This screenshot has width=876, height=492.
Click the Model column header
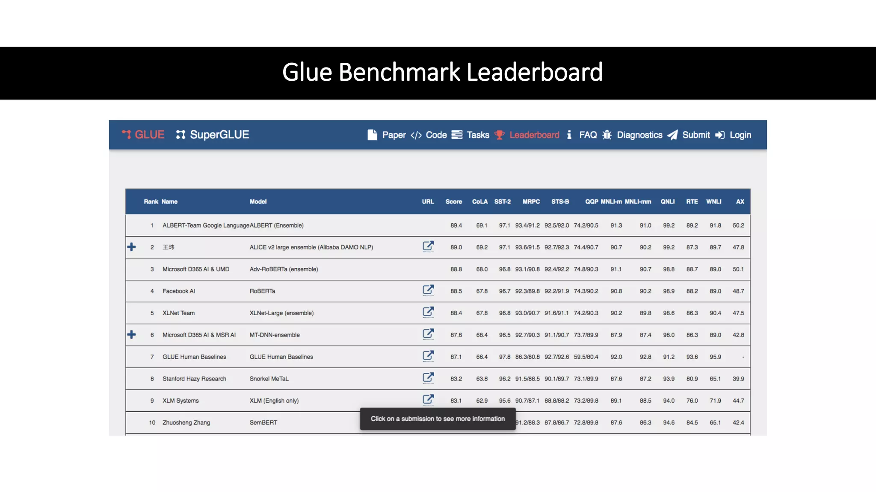click(258, 202)
